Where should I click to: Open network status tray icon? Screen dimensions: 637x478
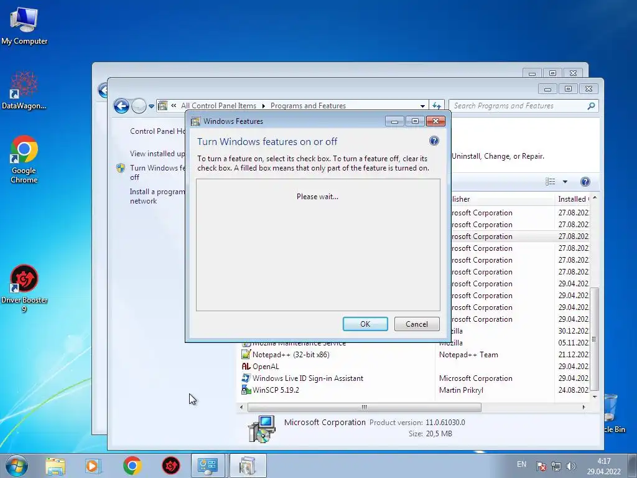pyautogui.click(x=556, y=466)
